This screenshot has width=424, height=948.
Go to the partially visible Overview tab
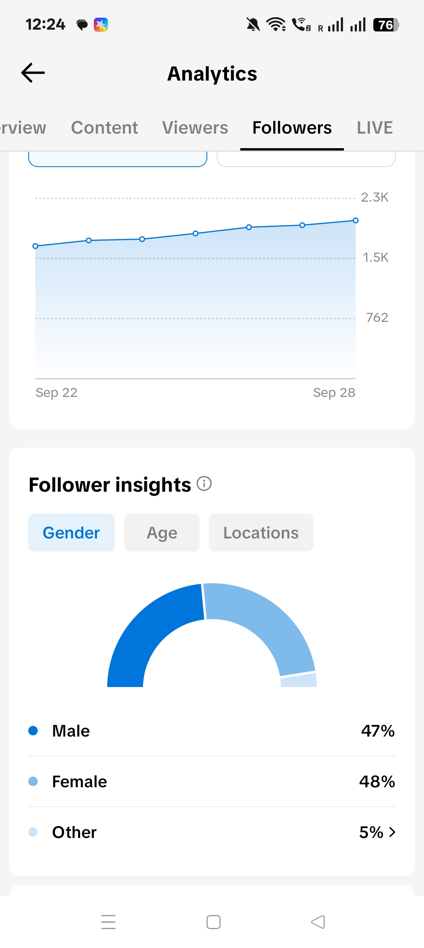click(x=23, y=128)
